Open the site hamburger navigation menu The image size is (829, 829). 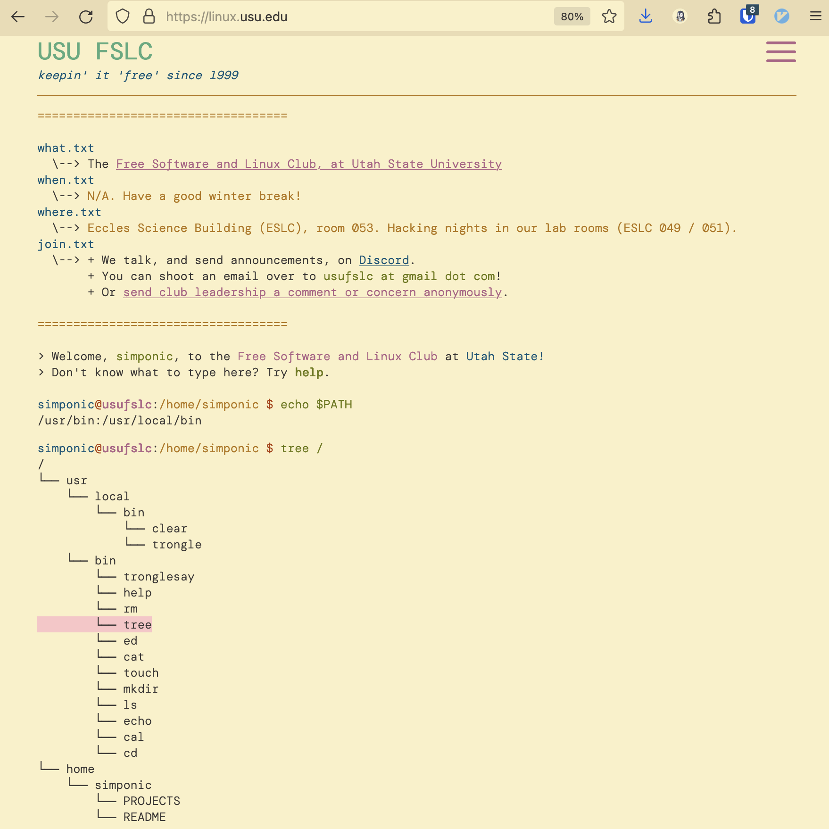[781, 52]
